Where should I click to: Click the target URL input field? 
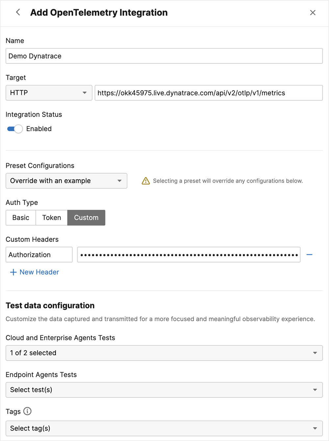(x=209, y=93)
